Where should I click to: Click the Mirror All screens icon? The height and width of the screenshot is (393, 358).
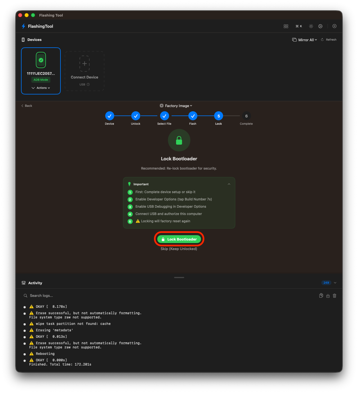pyautogui.click(x=294, y=40)
